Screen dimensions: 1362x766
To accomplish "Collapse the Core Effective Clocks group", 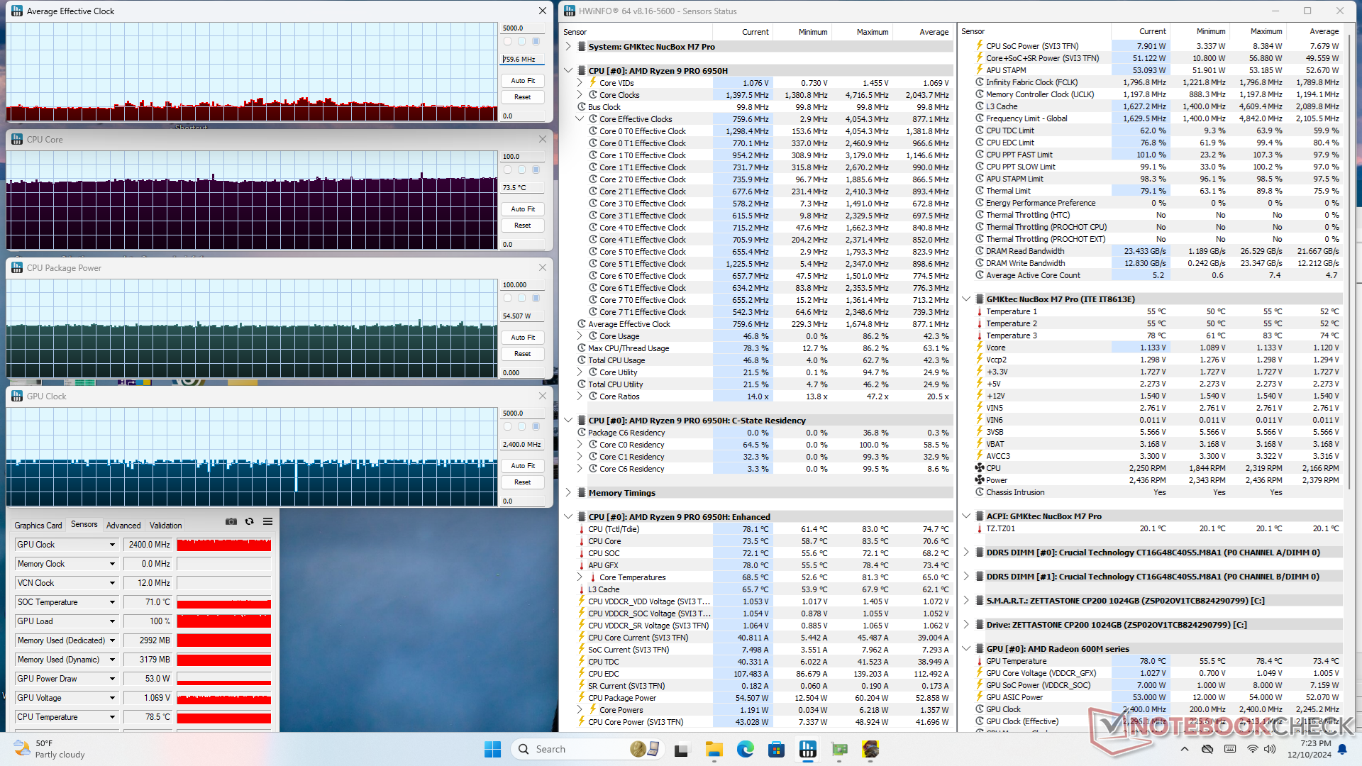I will click(x=580, y=118).
